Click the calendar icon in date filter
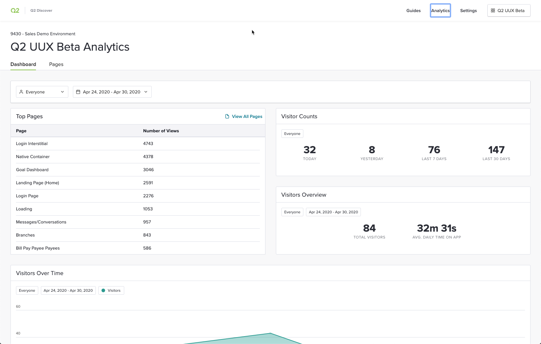Image resolution: width=541 pixels, height=344 pixels. (x=78, y=92)
